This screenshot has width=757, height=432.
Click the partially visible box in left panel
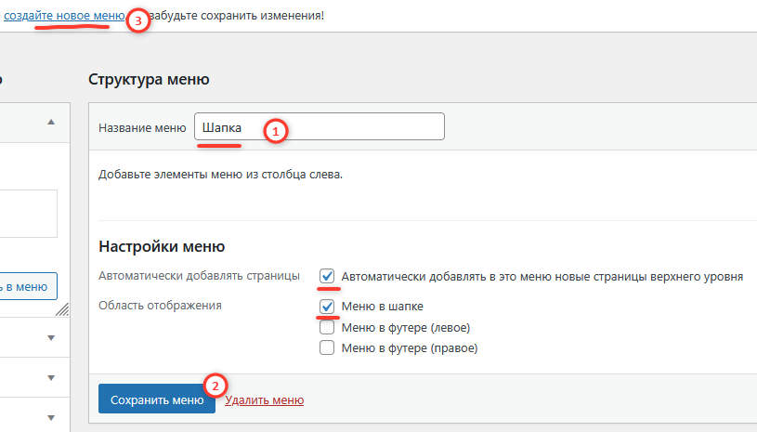click(x=28, y=214)
